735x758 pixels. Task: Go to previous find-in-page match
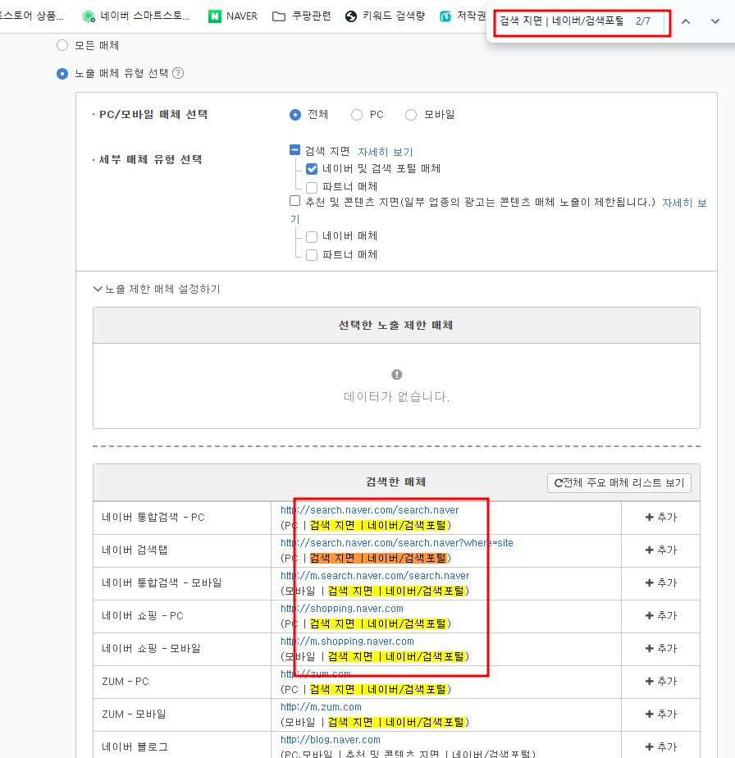pos(686,21)
